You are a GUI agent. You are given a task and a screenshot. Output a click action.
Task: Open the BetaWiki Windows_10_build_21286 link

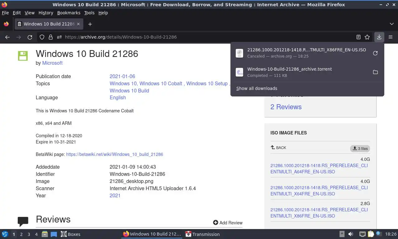tap(114, 154)
